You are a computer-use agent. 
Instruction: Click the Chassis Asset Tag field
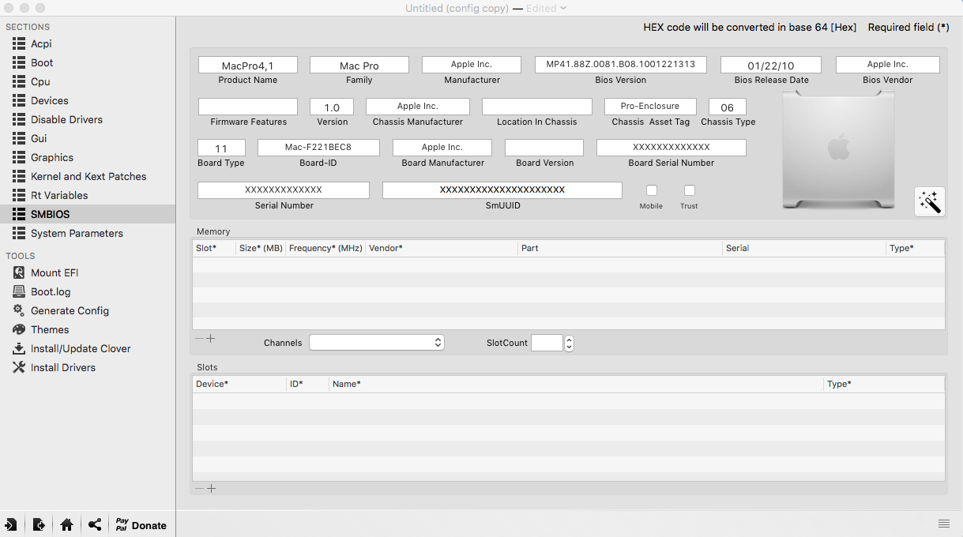pos(650,107)
